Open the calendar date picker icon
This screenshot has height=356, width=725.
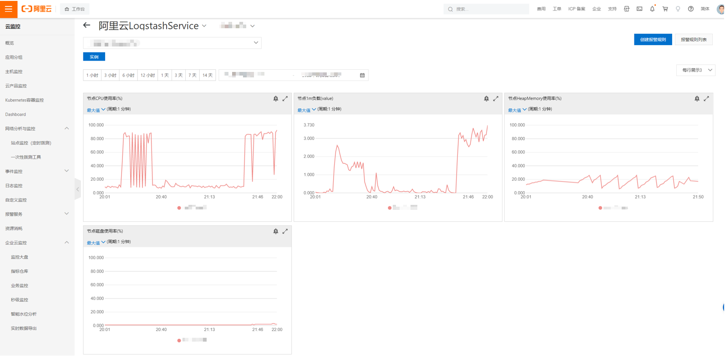tap(362, 75)
